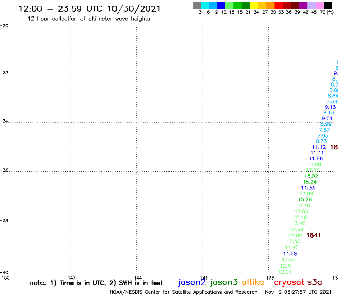The width and height of the screenshot is (338, 296).
Task: Click the wave height value 14.46
Action: (x=303, y=205)
